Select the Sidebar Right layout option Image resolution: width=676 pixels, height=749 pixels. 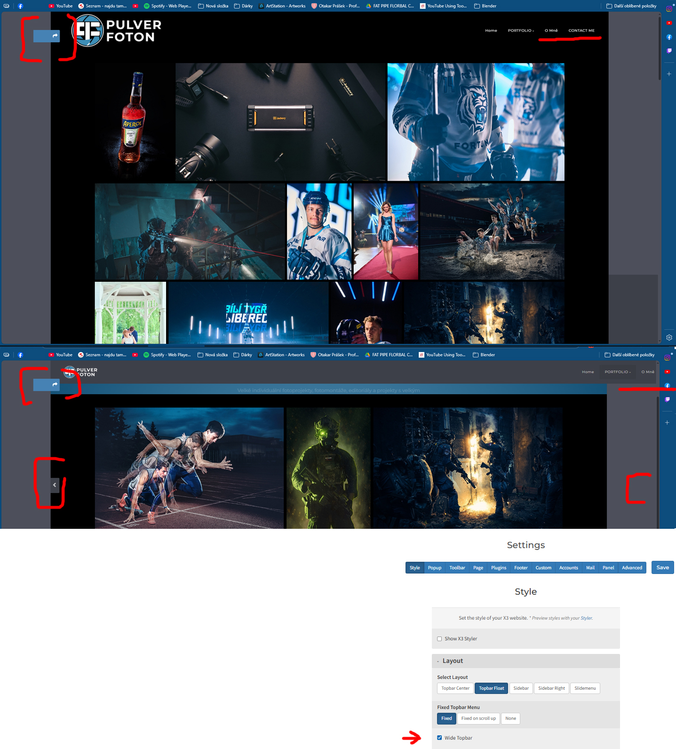pyautogui.click(x=551, y=688)
